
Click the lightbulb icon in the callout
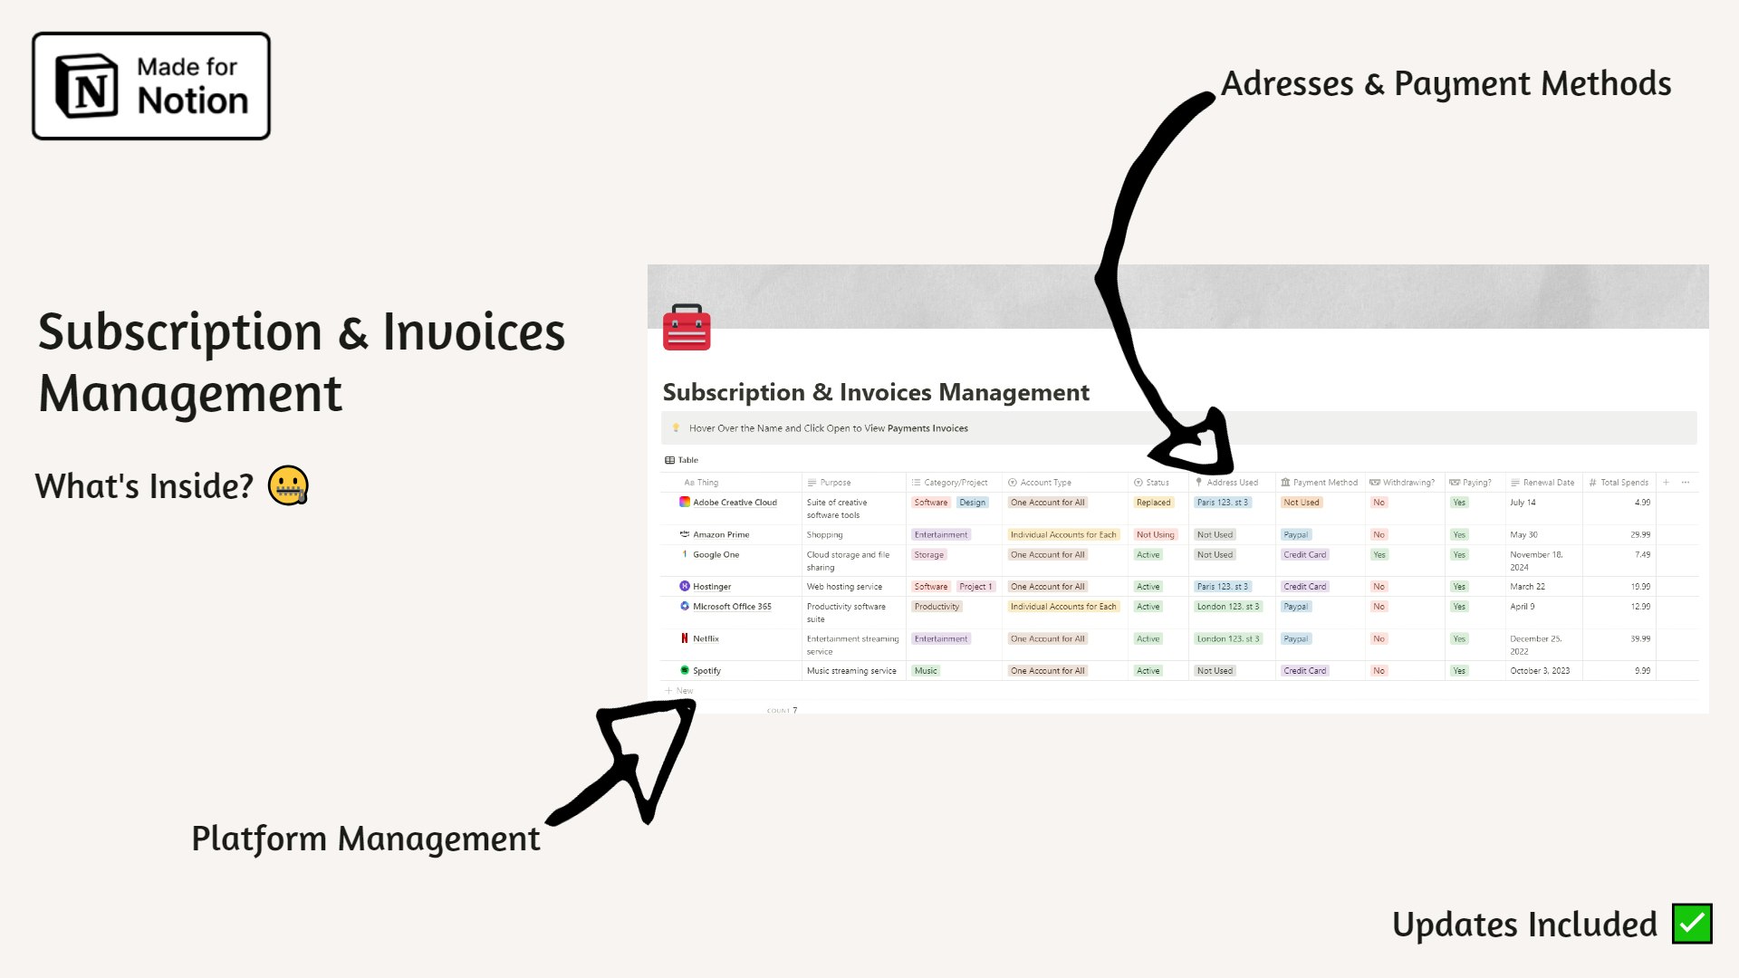(676, 427)
